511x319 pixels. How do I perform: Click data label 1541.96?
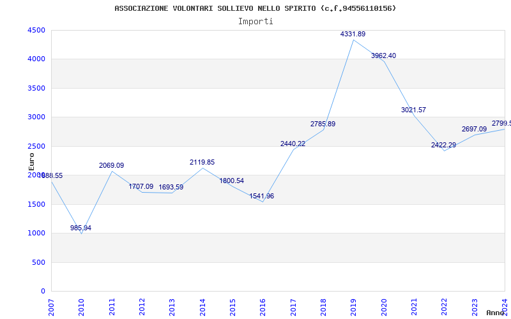[x=262, y=196]
